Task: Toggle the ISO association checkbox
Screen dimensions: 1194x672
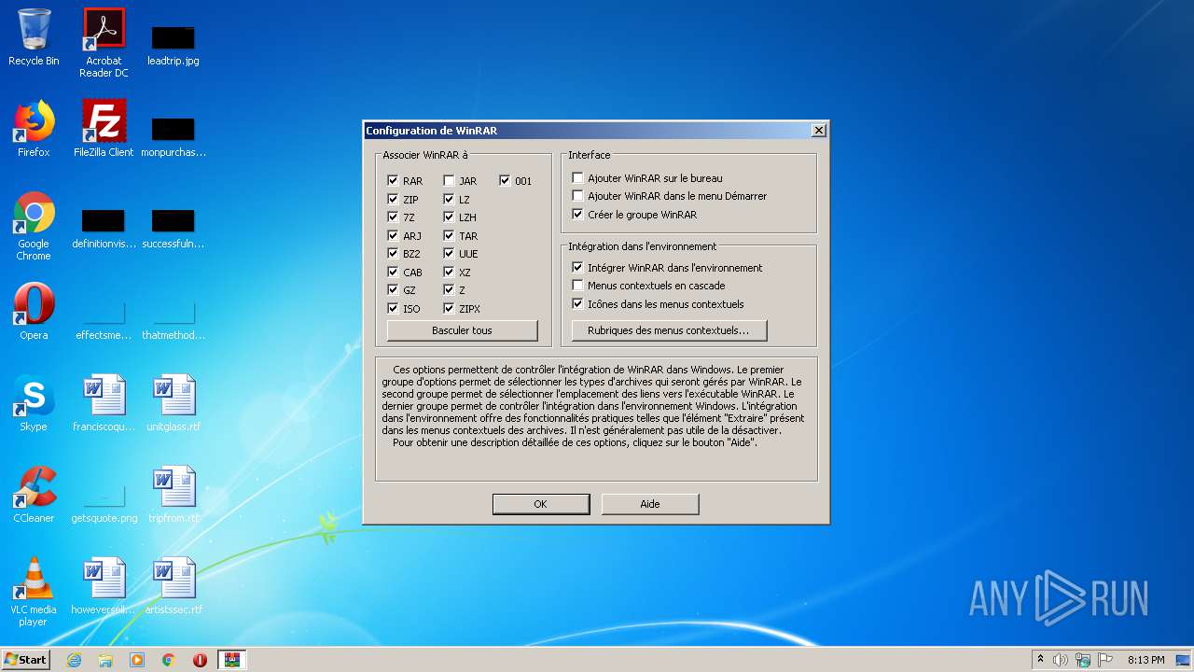Action: (x=393, y=308)
